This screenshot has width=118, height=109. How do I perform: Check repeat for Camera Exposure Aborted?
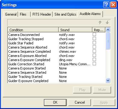(94, 55)
